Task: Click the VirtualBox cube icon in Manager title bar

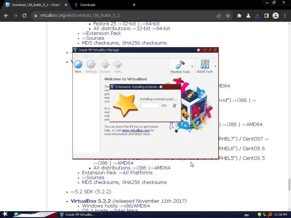Action: pyautogui.click(x=75, y=50)
